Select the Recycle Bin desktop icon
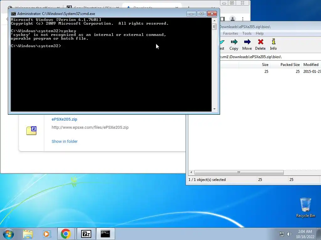Viewport: 321px width, 240px height. (x=305, y=207)
